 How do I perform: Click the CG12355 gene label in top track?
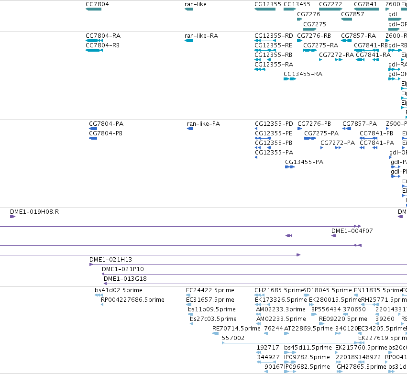[x=268, y=4]
